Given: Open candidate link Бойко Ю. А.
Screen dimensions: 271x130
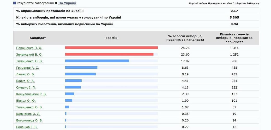Looking at the screenshot, I should point(25,81).
